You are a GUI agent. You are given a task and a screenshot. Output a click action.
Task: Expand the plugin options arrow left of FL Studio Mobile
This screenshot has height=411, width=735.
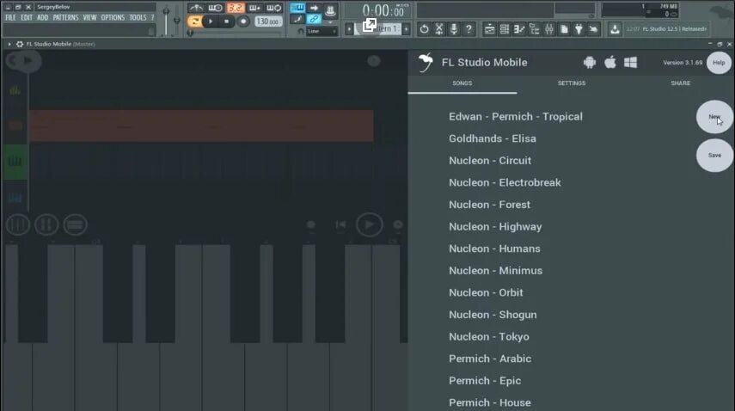coord(9,44)
